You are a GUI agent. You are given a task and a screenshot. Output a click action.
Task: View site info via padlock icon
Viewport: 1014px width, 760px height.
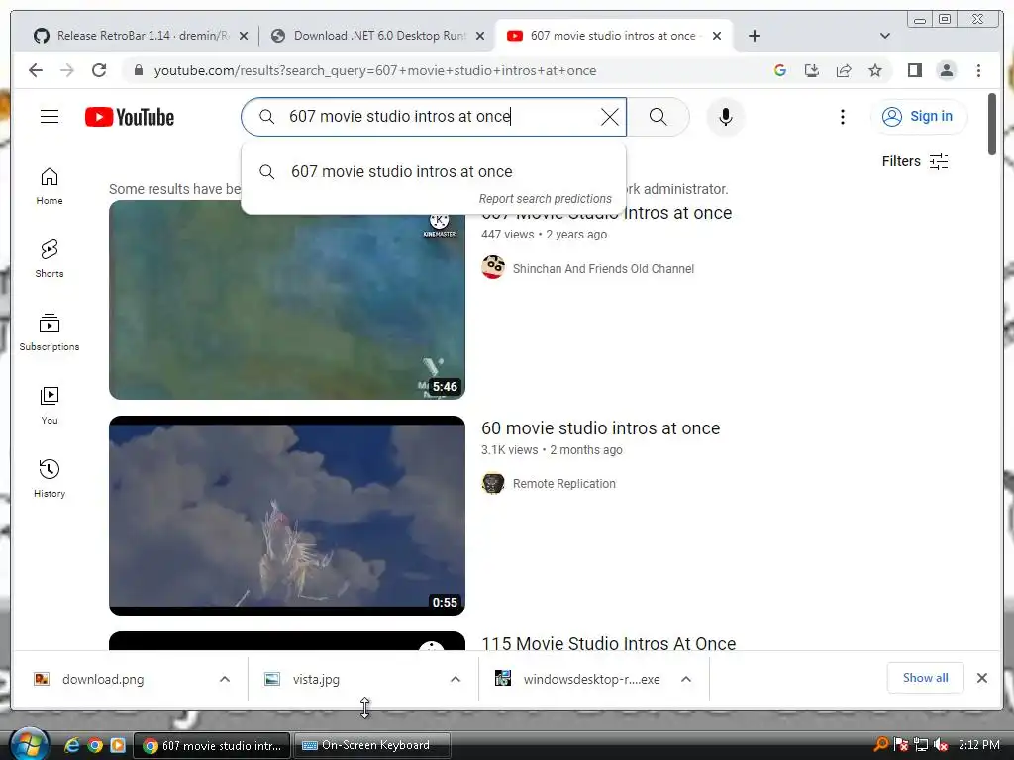coord(139,70)
